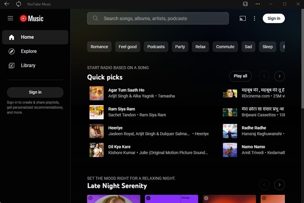
Task: Advance the Late Night Serenity carousel right
Action: tap(279, 185)
